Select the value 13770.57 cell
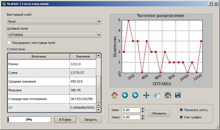The height and width of the screenshot is (130, 220). point(83,73)
